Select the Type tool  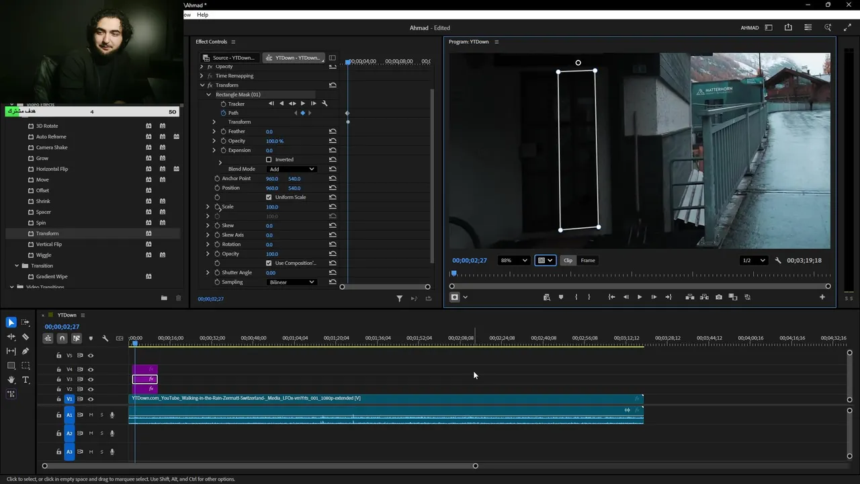coord(26,380)
